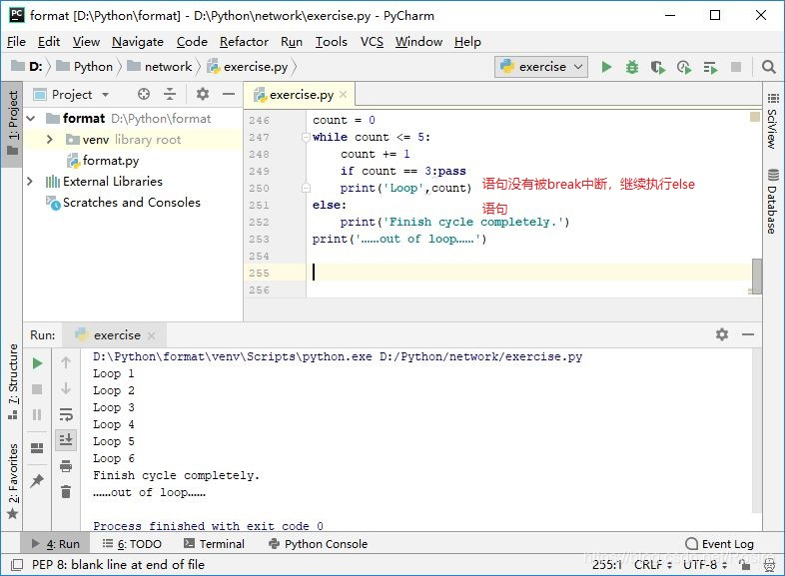Screen dimensions: 785x576
Task: Toggle the 1: Project side tab
Action: pos(13,123)
